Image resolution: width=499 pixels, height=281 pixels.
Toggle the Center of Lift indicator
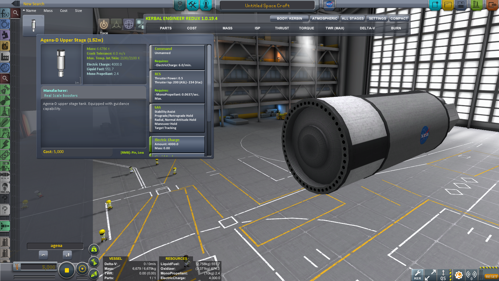(94, 274)
